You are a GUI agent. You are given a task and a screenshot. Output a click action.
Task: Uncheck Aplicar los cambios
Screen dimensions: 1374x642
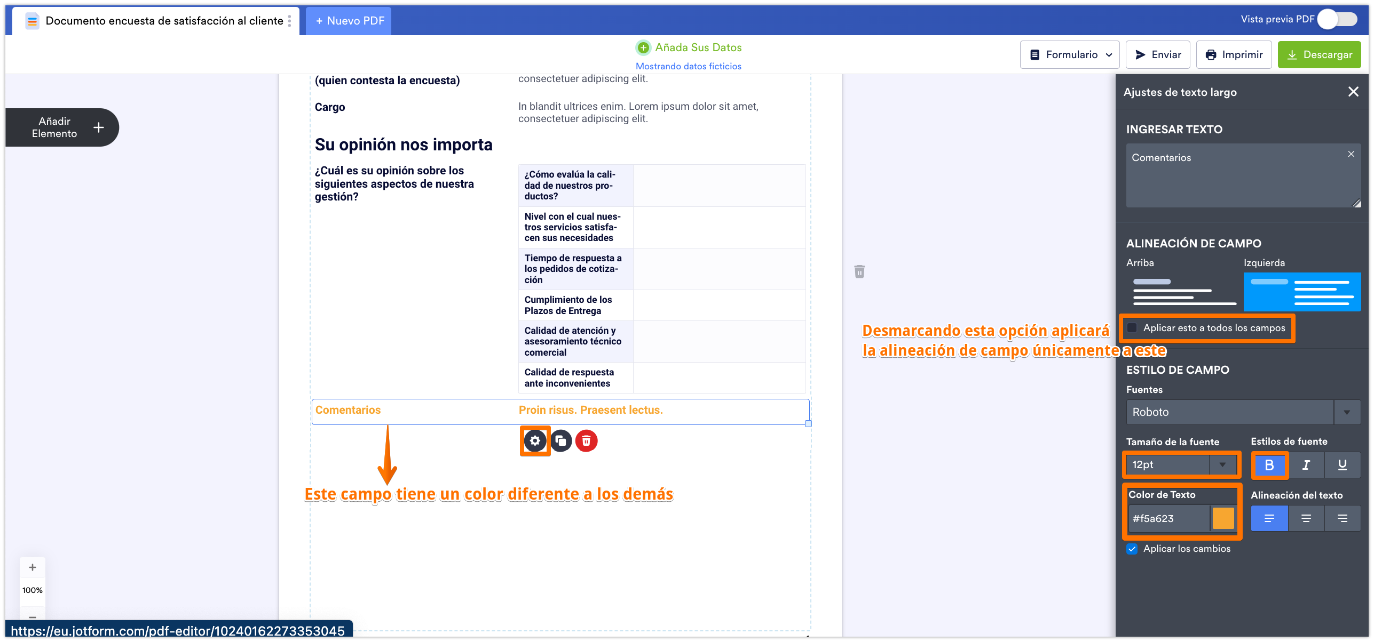[1132, 549]
